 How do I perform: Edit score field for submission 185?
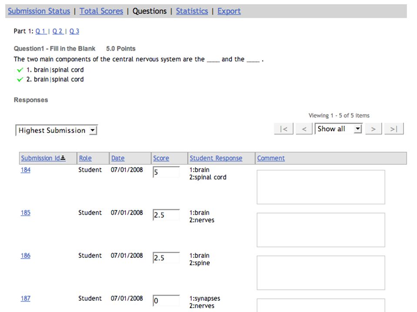[x=166, y=215]
